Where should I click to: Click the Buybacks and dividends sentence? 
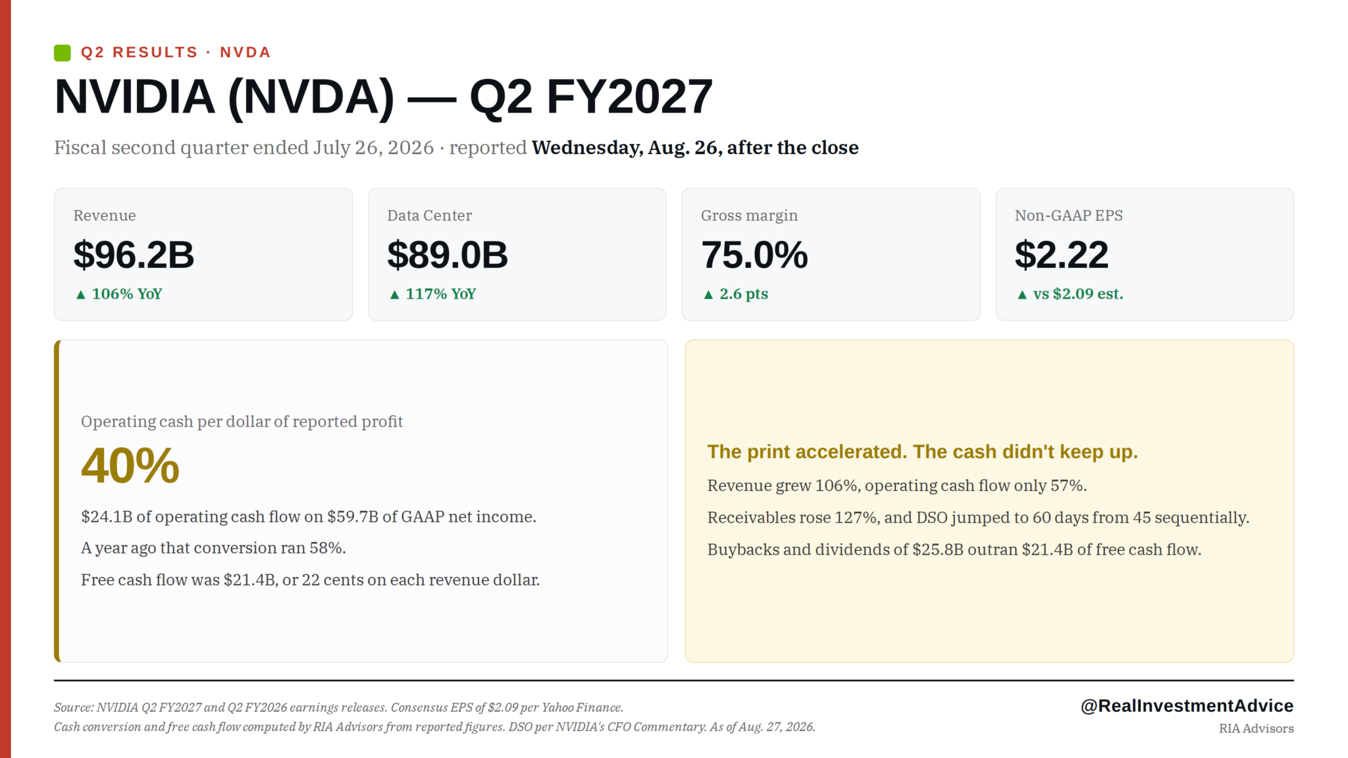pos(954,550)
